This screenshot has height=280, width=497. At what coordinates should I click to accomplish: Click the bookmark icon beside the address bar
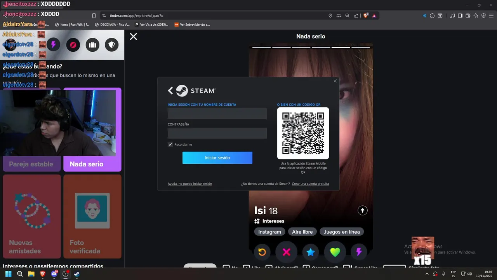click(x=94, y=16)
